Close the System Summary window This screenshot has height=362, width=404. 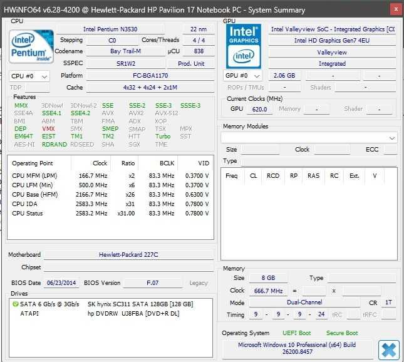tap(396, 9)
